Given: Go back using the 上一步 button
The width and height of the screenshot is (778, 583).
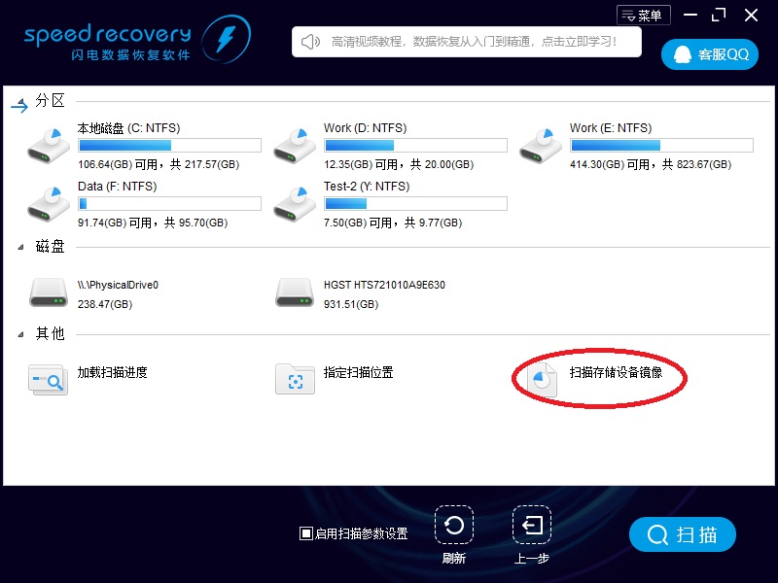Looking at the screenshot, I should (531, 526).
